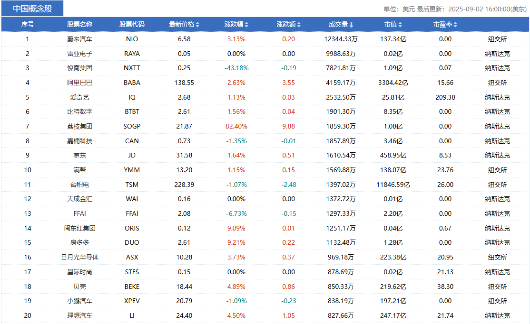The width and height of the screenshot is (530, 324).
Task: Click the XPEV stock code
Action: tap(132, 301)
